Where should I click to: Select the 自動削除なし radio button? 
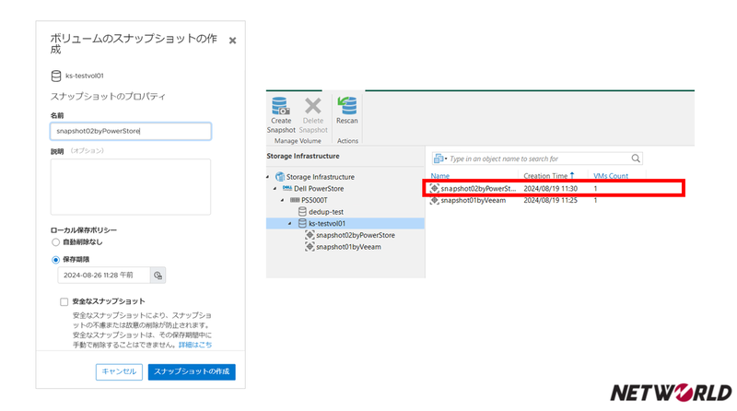(55, 242)
